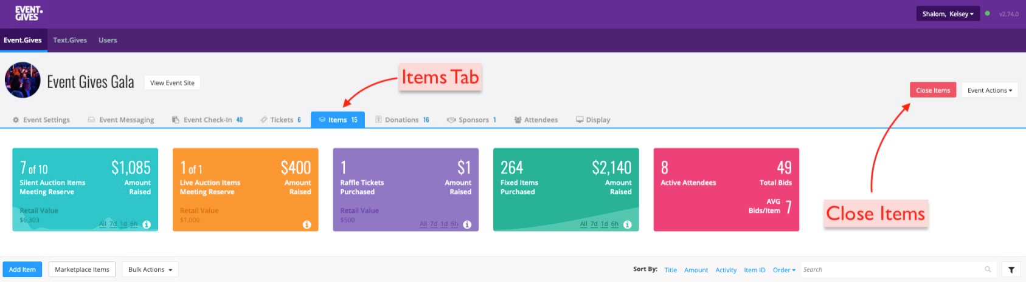Expand the Event Actions dropdown
This screenshot has width=1026, height=282.
pos(990,90)
